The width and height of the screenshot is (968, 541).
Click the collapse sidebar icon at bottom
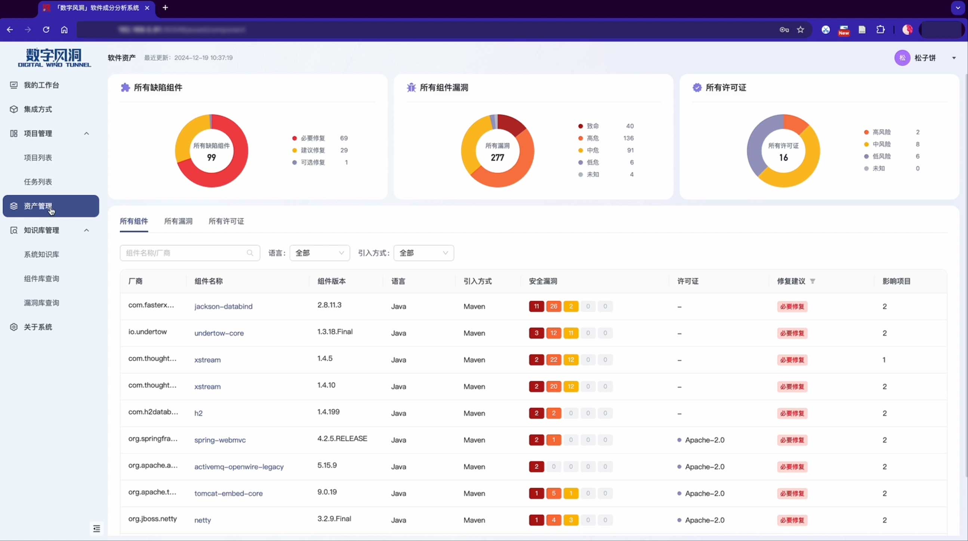click(x=96, y=528)
